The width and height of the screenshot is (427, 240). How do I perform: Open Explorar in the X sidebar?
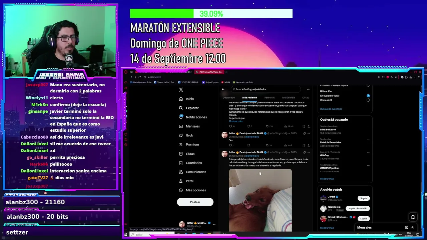(189, 108)
